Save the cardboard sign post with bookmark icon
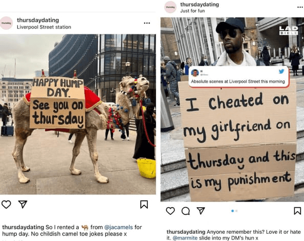The image size is (304, 241). click(x=297, y=211)
